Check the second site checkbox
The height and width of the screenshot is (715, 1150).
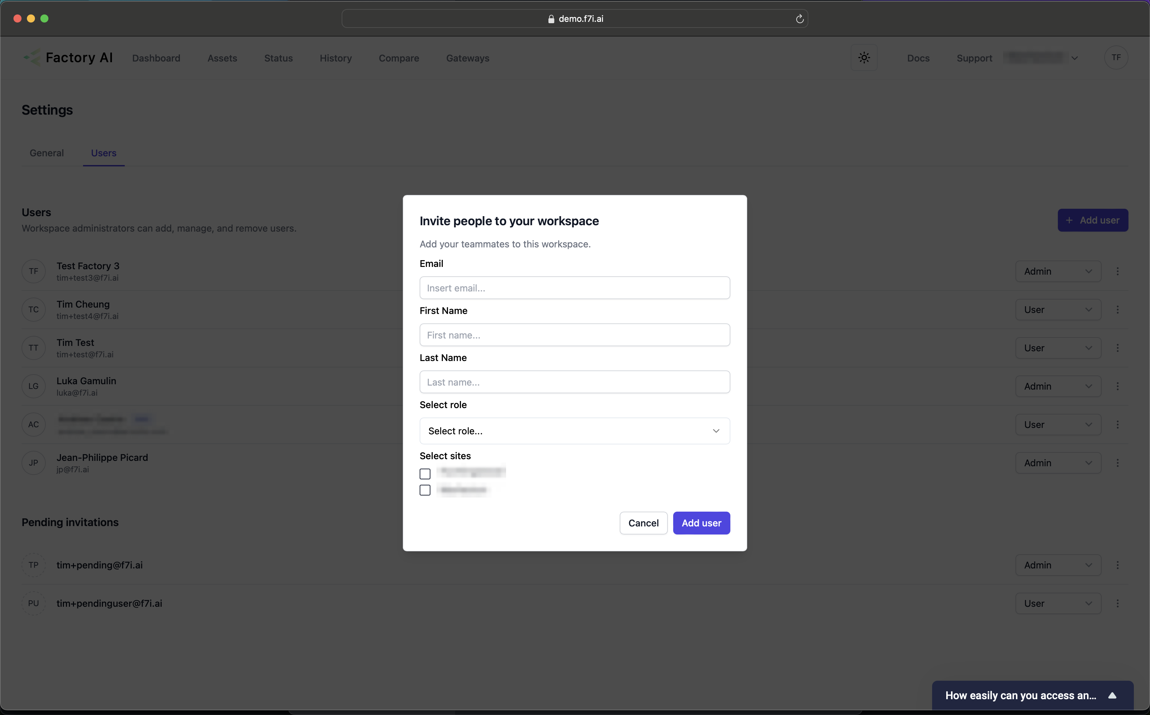(425, 490)
